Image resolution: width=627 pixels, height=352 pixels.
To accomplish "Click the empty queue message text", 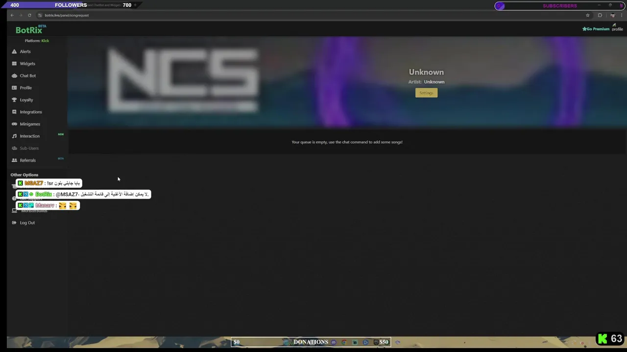I will pyautogui.click(x=347, y=142).
